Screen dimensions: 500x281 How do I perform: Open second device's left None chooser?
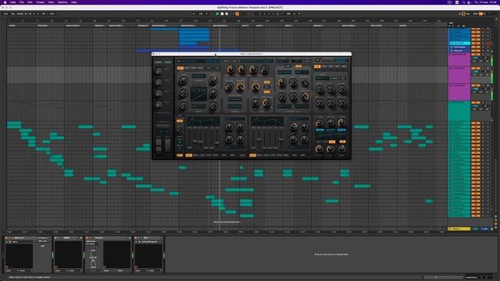point(62,271)
